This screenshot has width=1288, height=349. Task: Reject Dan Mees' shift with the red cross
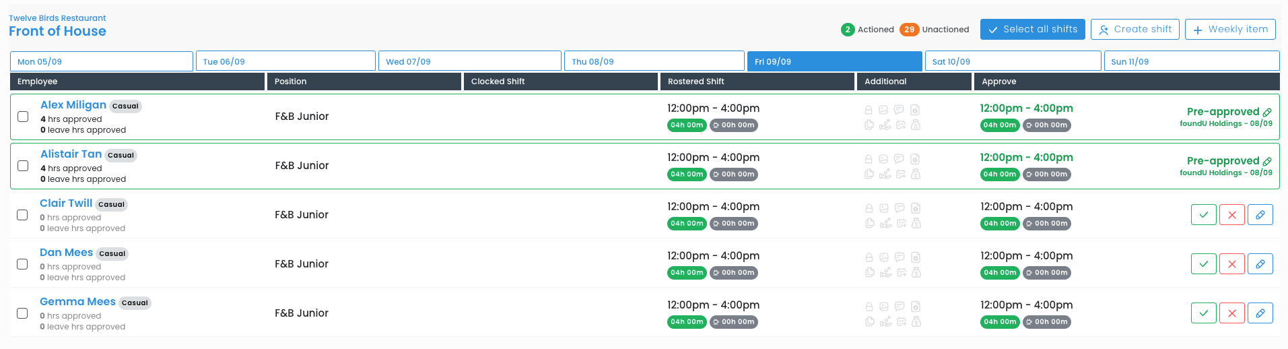coord(1231,264)
